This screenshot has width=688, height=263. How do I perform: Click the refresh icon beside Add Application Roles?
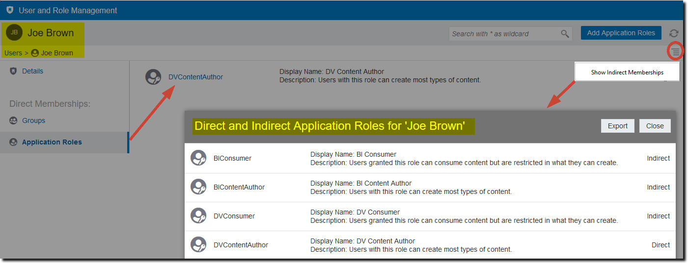coord(674,33)
